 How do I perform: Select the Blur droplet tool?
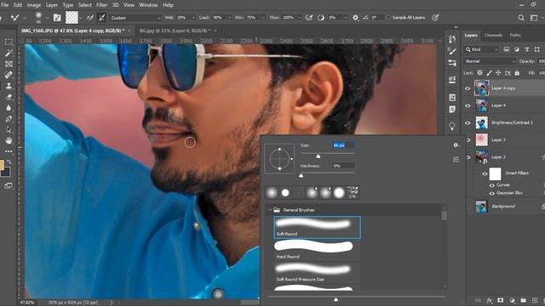point(9,108)
